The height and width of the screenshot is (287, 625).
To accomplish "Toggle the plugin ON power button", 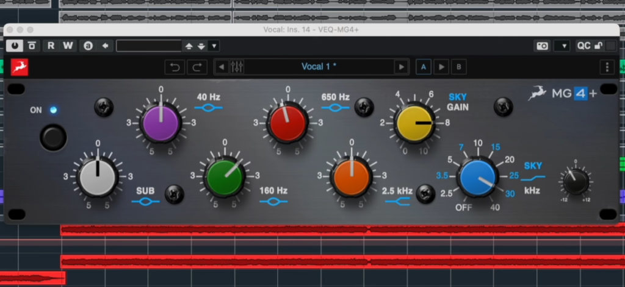I will pos(53,137).
